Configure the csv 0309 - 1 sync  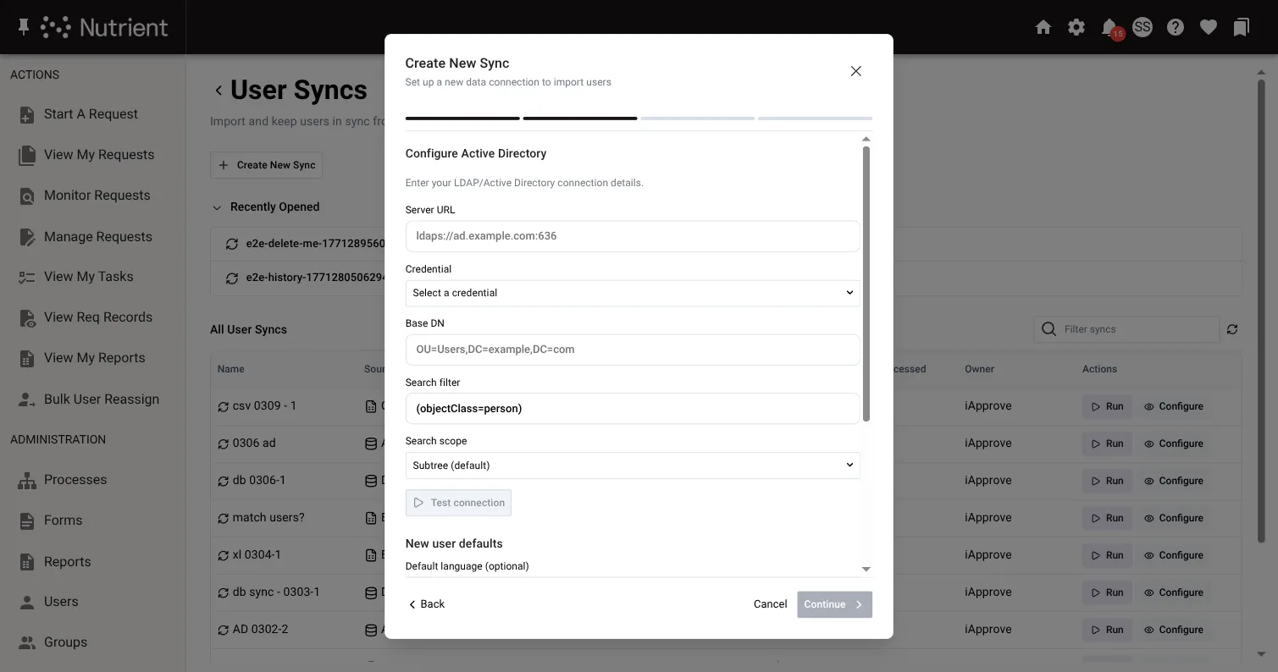(1173, 406)
